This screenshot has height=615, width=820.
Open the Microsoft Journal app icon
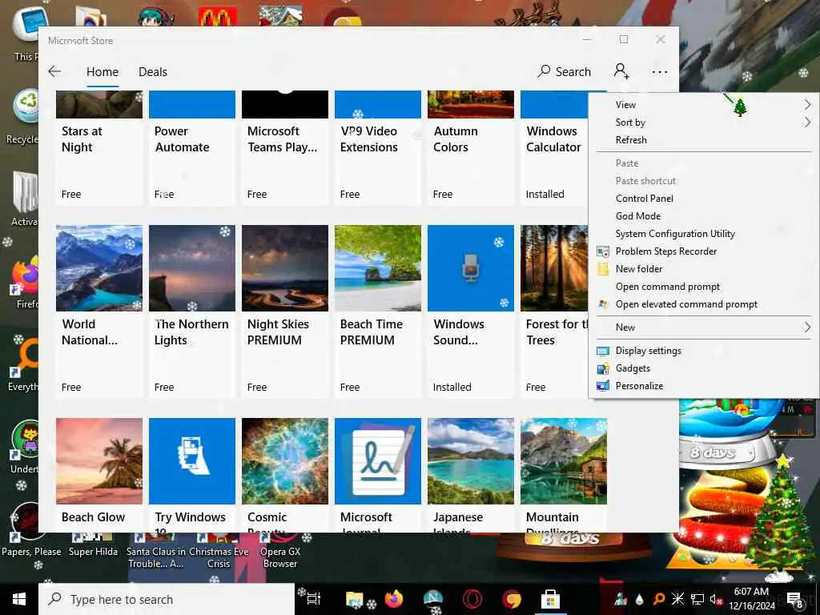[x=378, y=461]
